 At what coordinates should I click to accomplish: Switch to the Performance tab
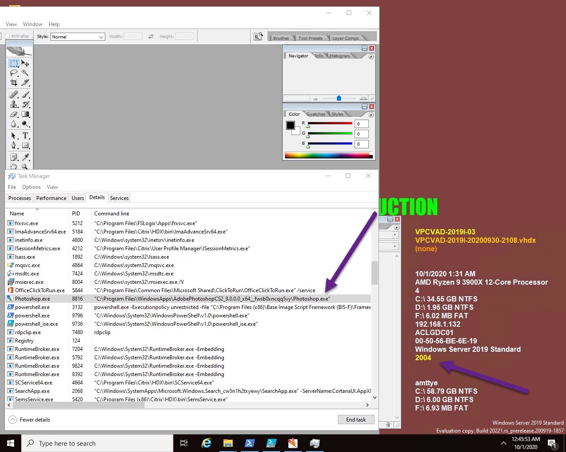tap(51, 198)
